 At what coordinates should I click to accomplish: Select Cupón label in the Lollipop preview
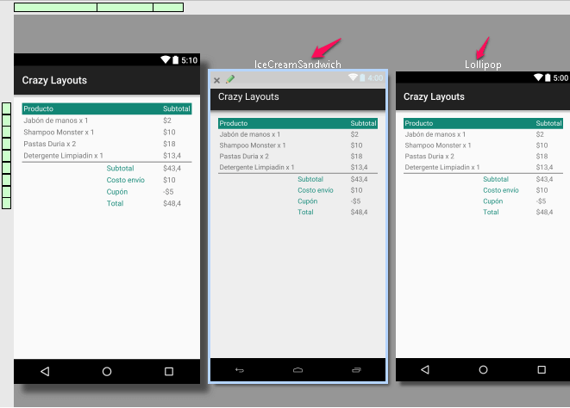coord(493,201)
